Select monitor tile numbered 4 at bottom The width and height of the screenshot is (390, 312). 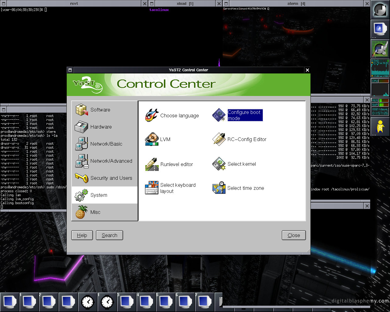coord(146,302)
